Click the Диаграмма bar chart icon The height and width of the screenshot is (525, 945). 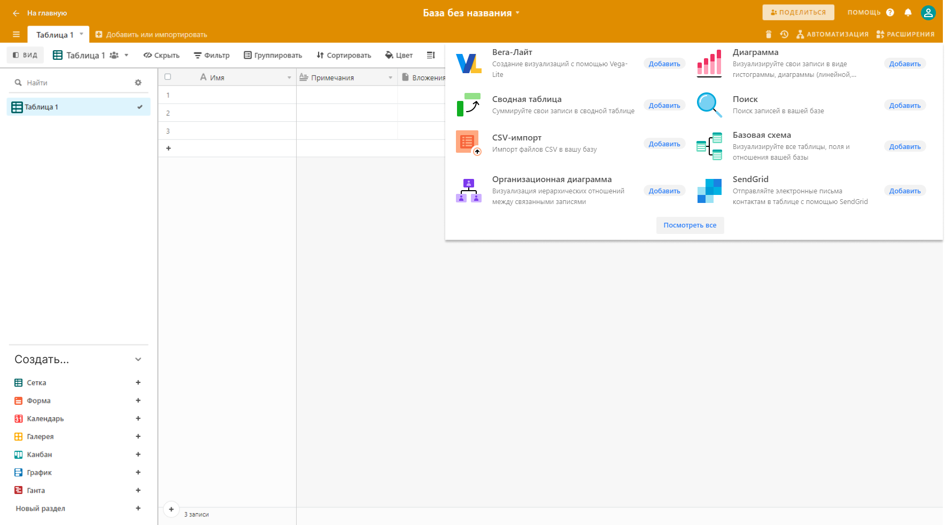(709, 64)
